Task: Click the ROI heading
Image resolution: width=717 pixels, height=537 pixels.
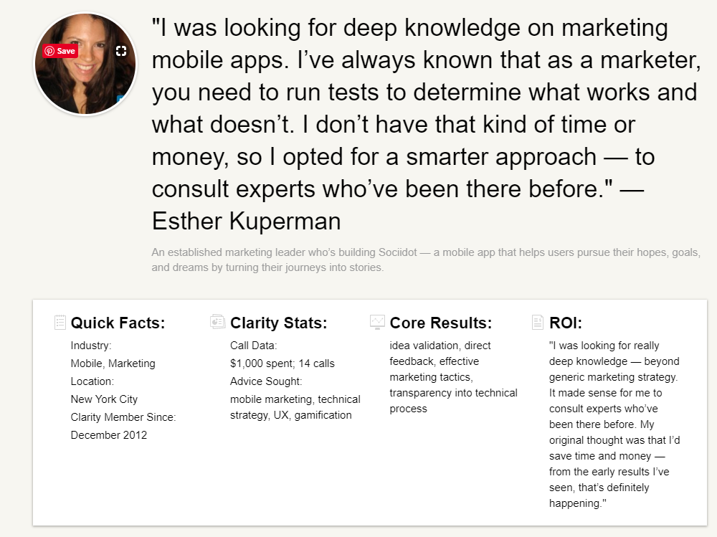Action: pyautogui.click(x=566, y=323)
